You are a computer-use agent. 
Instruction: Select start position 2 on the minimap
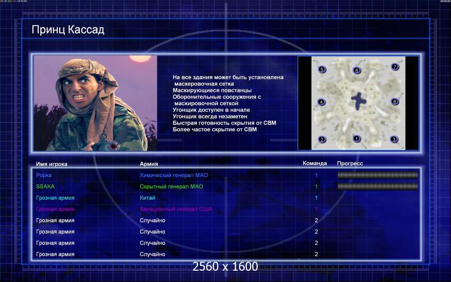322,140
